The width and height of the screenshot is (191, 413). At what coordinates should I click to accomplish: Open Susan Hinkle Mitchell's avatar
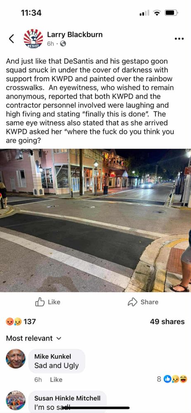tap(16, 400)
